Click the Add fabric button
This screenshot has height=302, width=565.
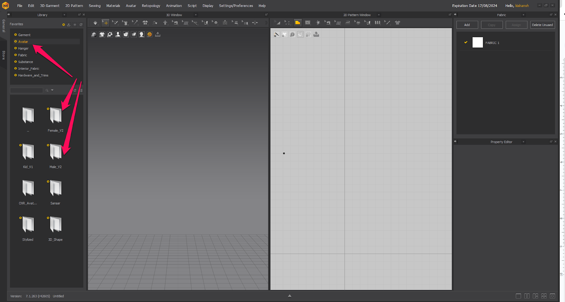click(467, 25)
